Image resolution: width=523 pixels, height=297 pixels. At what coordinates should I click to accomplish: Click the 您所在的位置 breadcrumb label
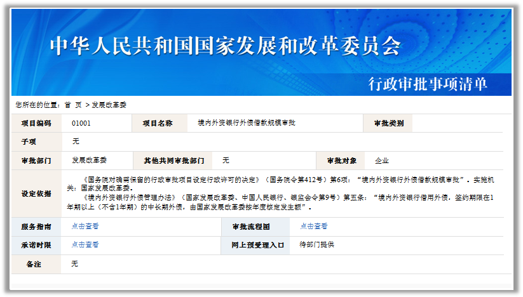point(37,105)
